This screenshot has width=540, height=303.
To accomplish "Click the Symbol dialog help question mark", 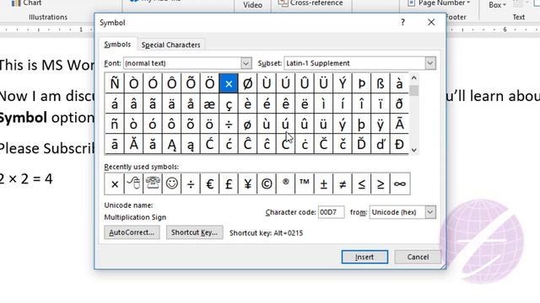I will point(402,23).
